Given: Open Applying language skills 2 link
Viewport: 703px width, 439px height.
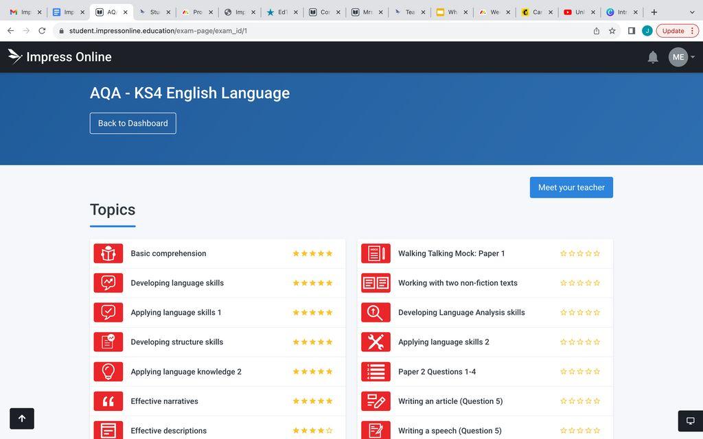Looking at the screenshot, I should point(444,342).
